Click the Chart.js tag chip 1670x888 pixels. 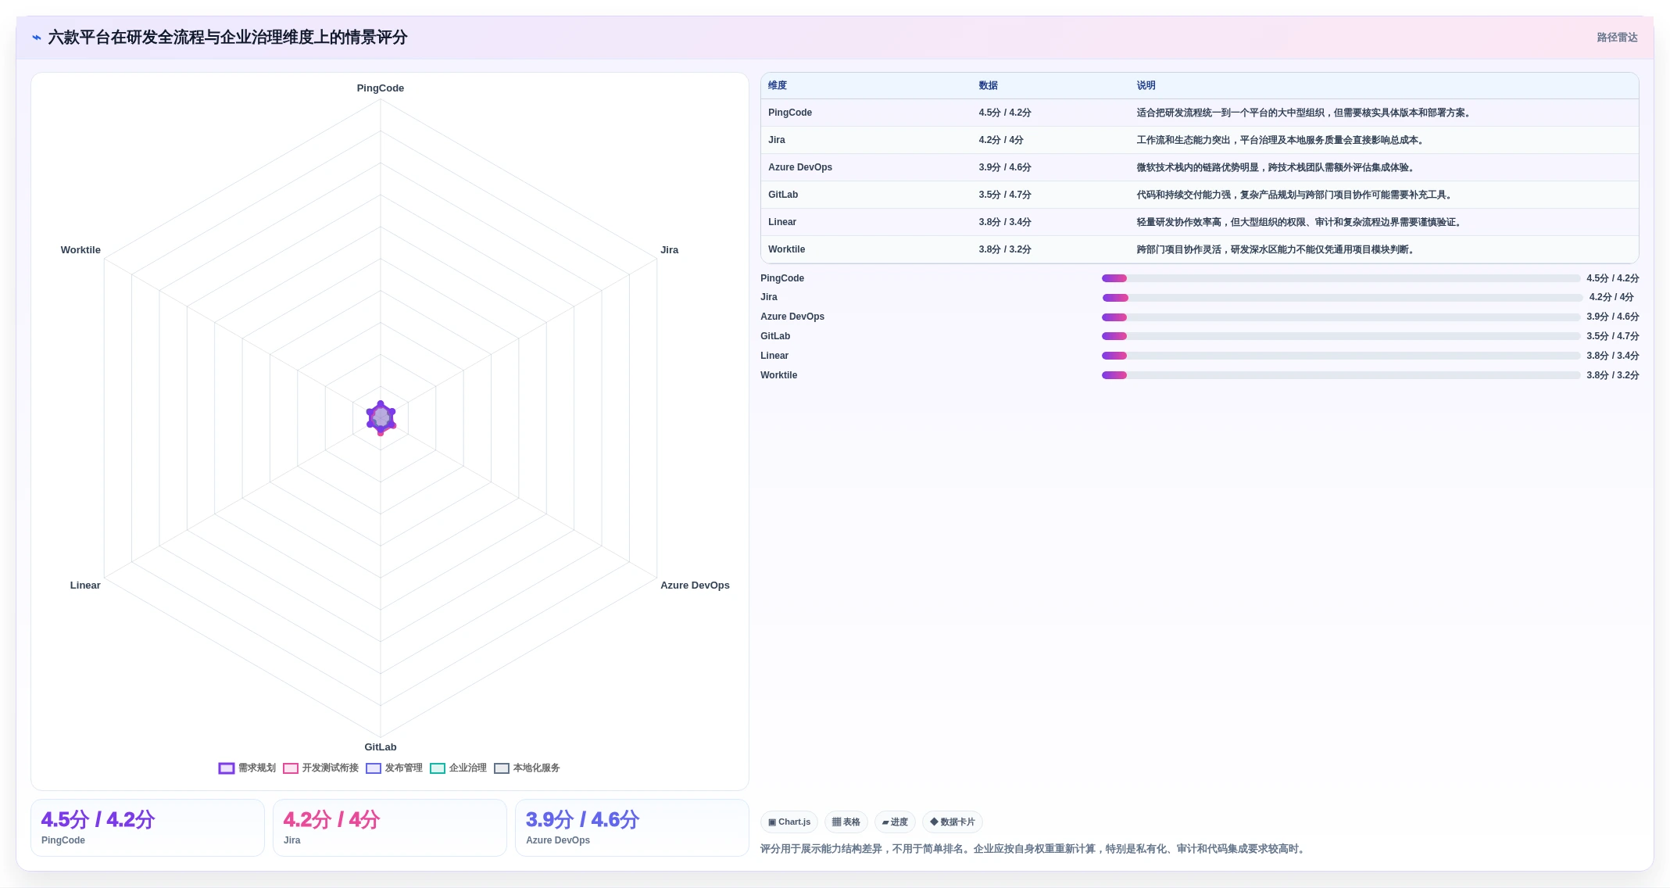[789, 822]
